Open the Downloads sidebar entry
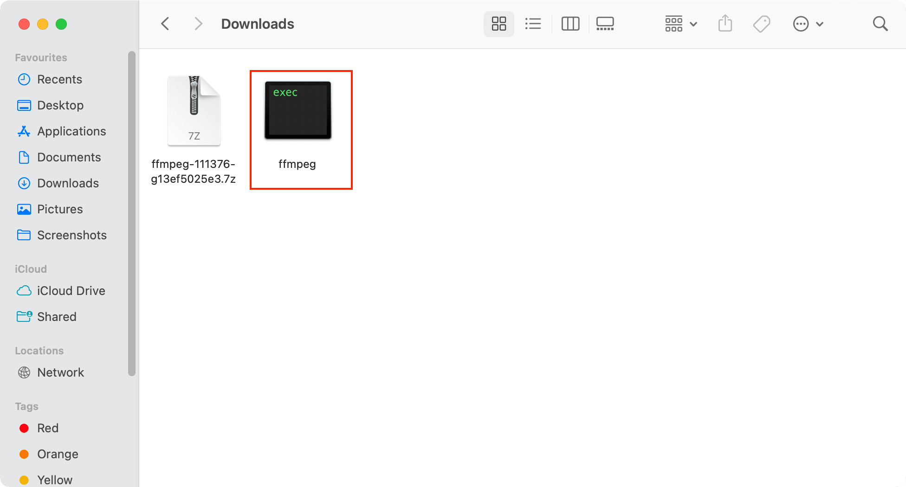 [x=68, y=183]
